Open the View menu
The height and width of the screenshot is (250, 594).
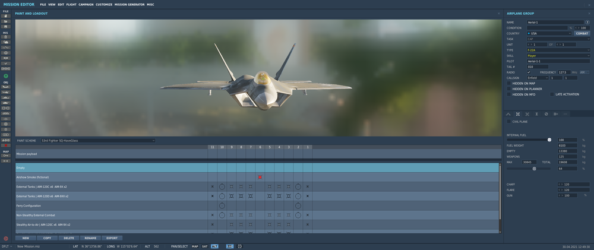pyautogui.click(x=52, y=5)
